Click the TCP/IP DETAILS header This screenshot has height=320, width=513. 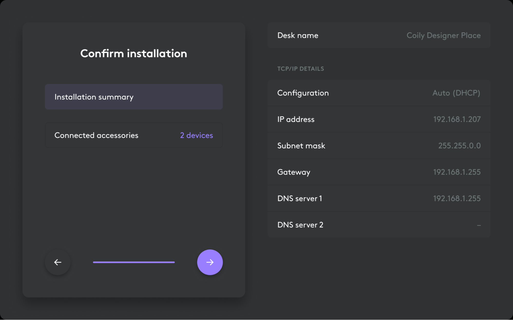301,69
